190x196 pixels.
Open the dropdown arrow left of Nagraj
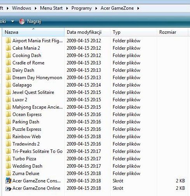tap(12, 21)
